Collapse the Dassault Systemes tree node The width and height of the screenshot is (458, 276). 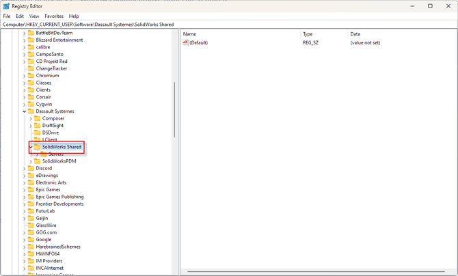click(25, 111)
